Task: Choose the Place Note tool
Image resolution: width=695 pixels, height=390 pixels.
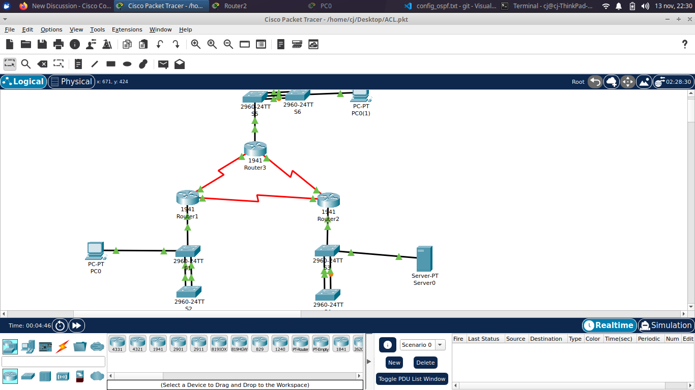Action: click(x=78, y=64)
